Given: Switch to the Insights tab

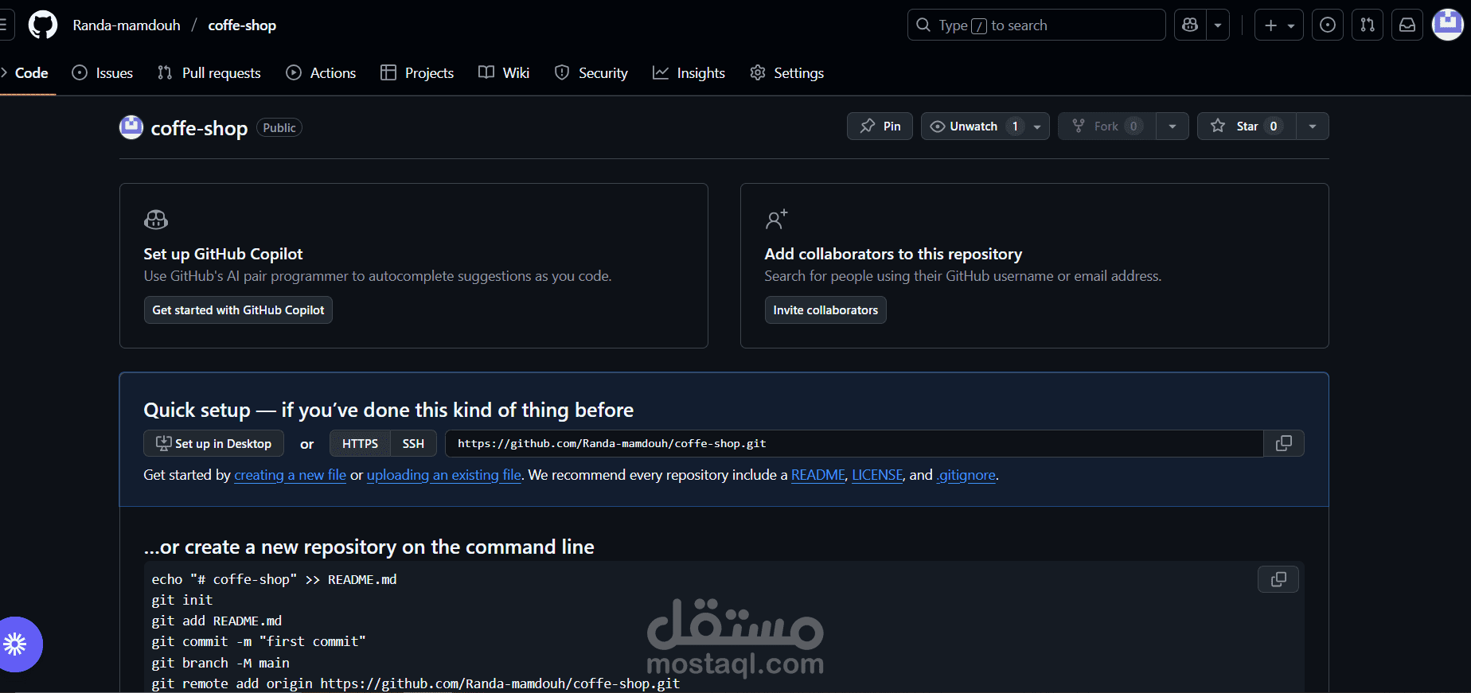Looking at the screenshot, I should (x=689, y=73).
